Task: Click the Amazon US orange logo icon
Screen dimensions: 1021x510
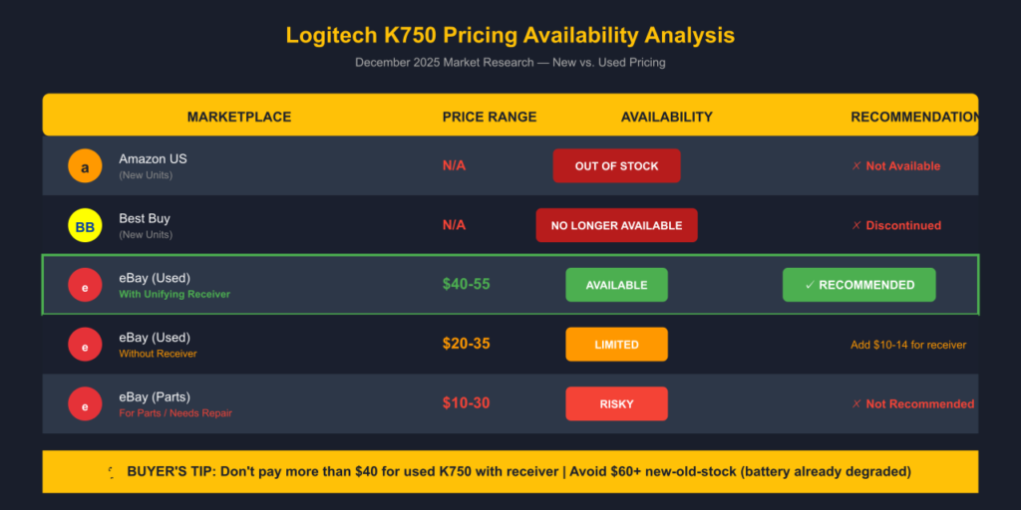Action: [x=85, y=166]
